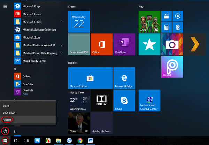The image size is (209, 145).
Task: Open the purple OneNote tile
Action: click(x=124, y=44)
